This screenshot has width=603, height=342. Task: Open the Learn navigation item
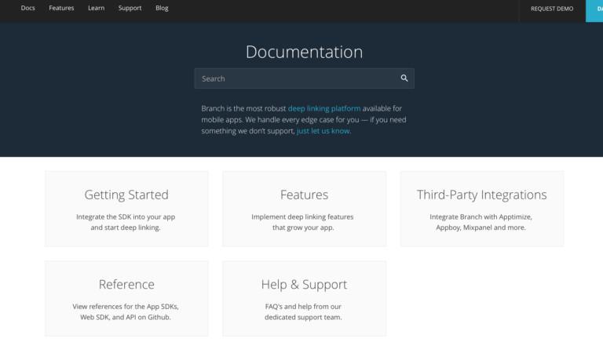pos(97,9)
